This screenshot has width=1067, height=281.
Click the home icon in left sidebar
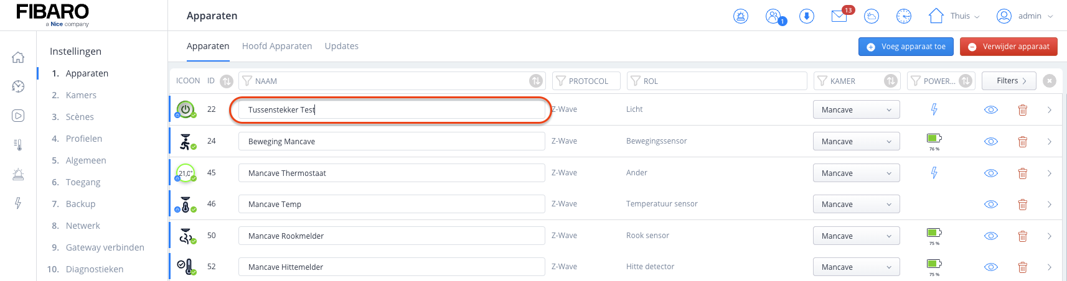(18, 57)
